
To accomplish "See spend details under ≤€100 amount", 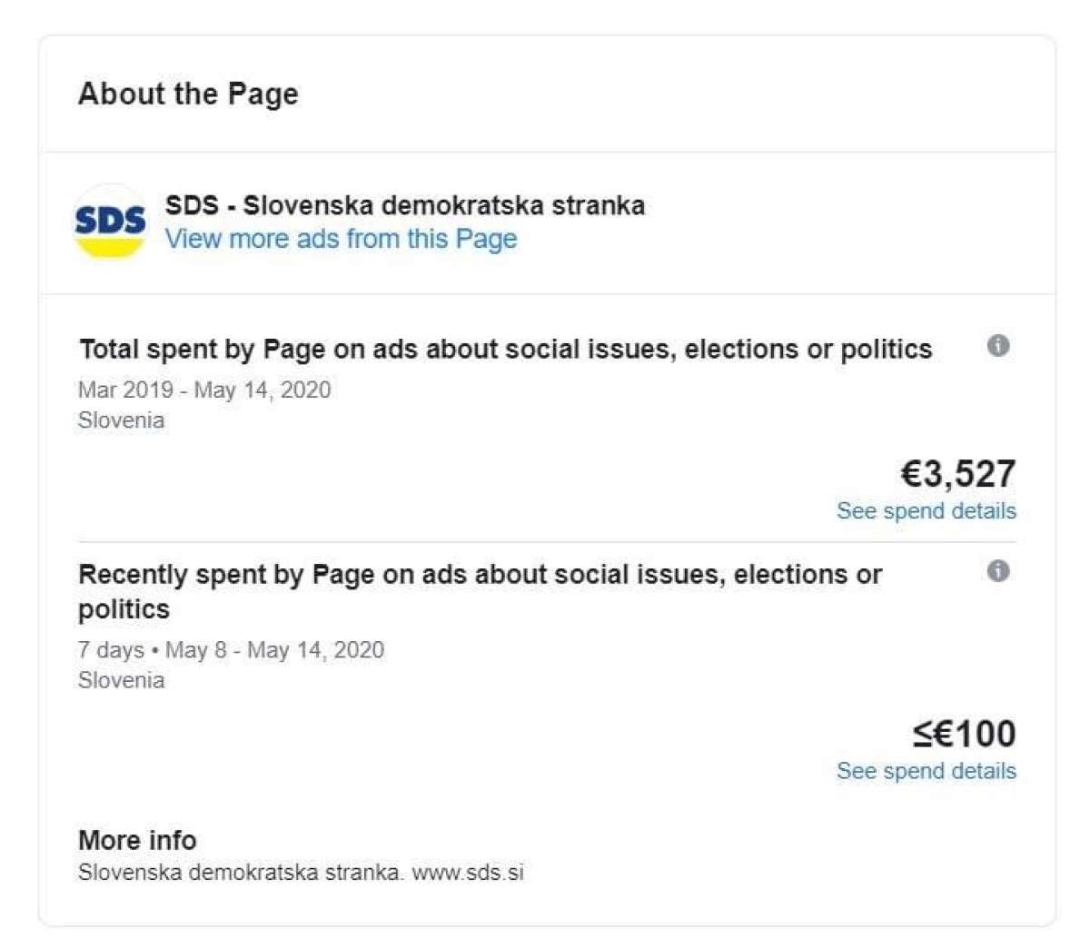I will coord(926,771).
